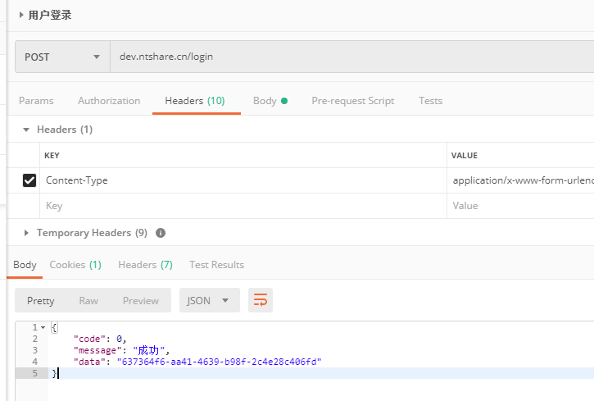The height and width of the screenshot is (401, 594).
Task: Open the response Headers (7) tab
Action: click(x=146, y=265)
